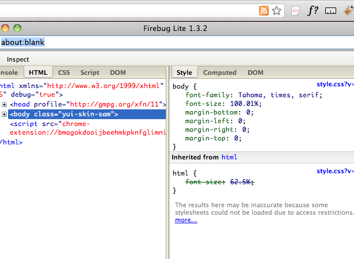Select the head profile element row
Image resolution: width=354 pixels, height=259 pixels.
click(x=88, y=104)
